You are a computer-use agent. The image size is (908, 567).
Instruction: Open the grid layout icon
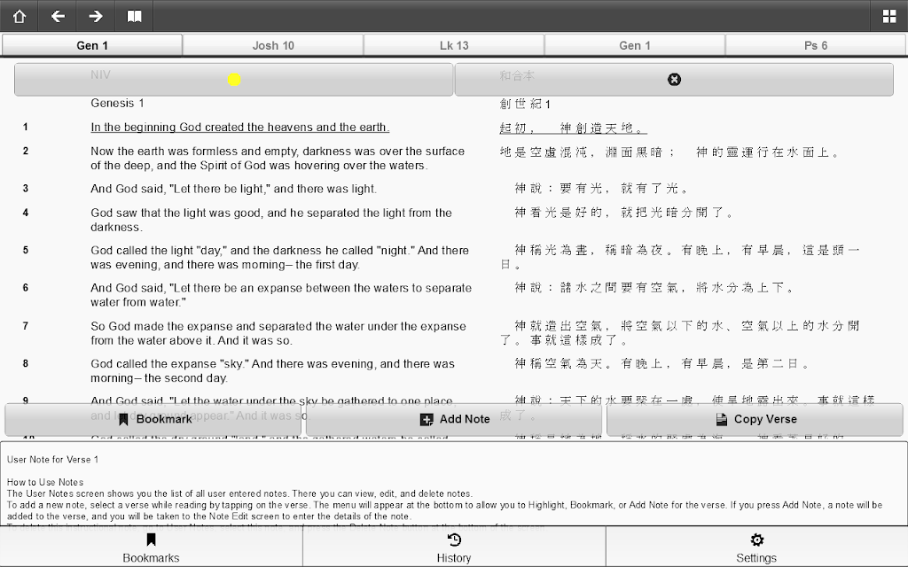889,16
